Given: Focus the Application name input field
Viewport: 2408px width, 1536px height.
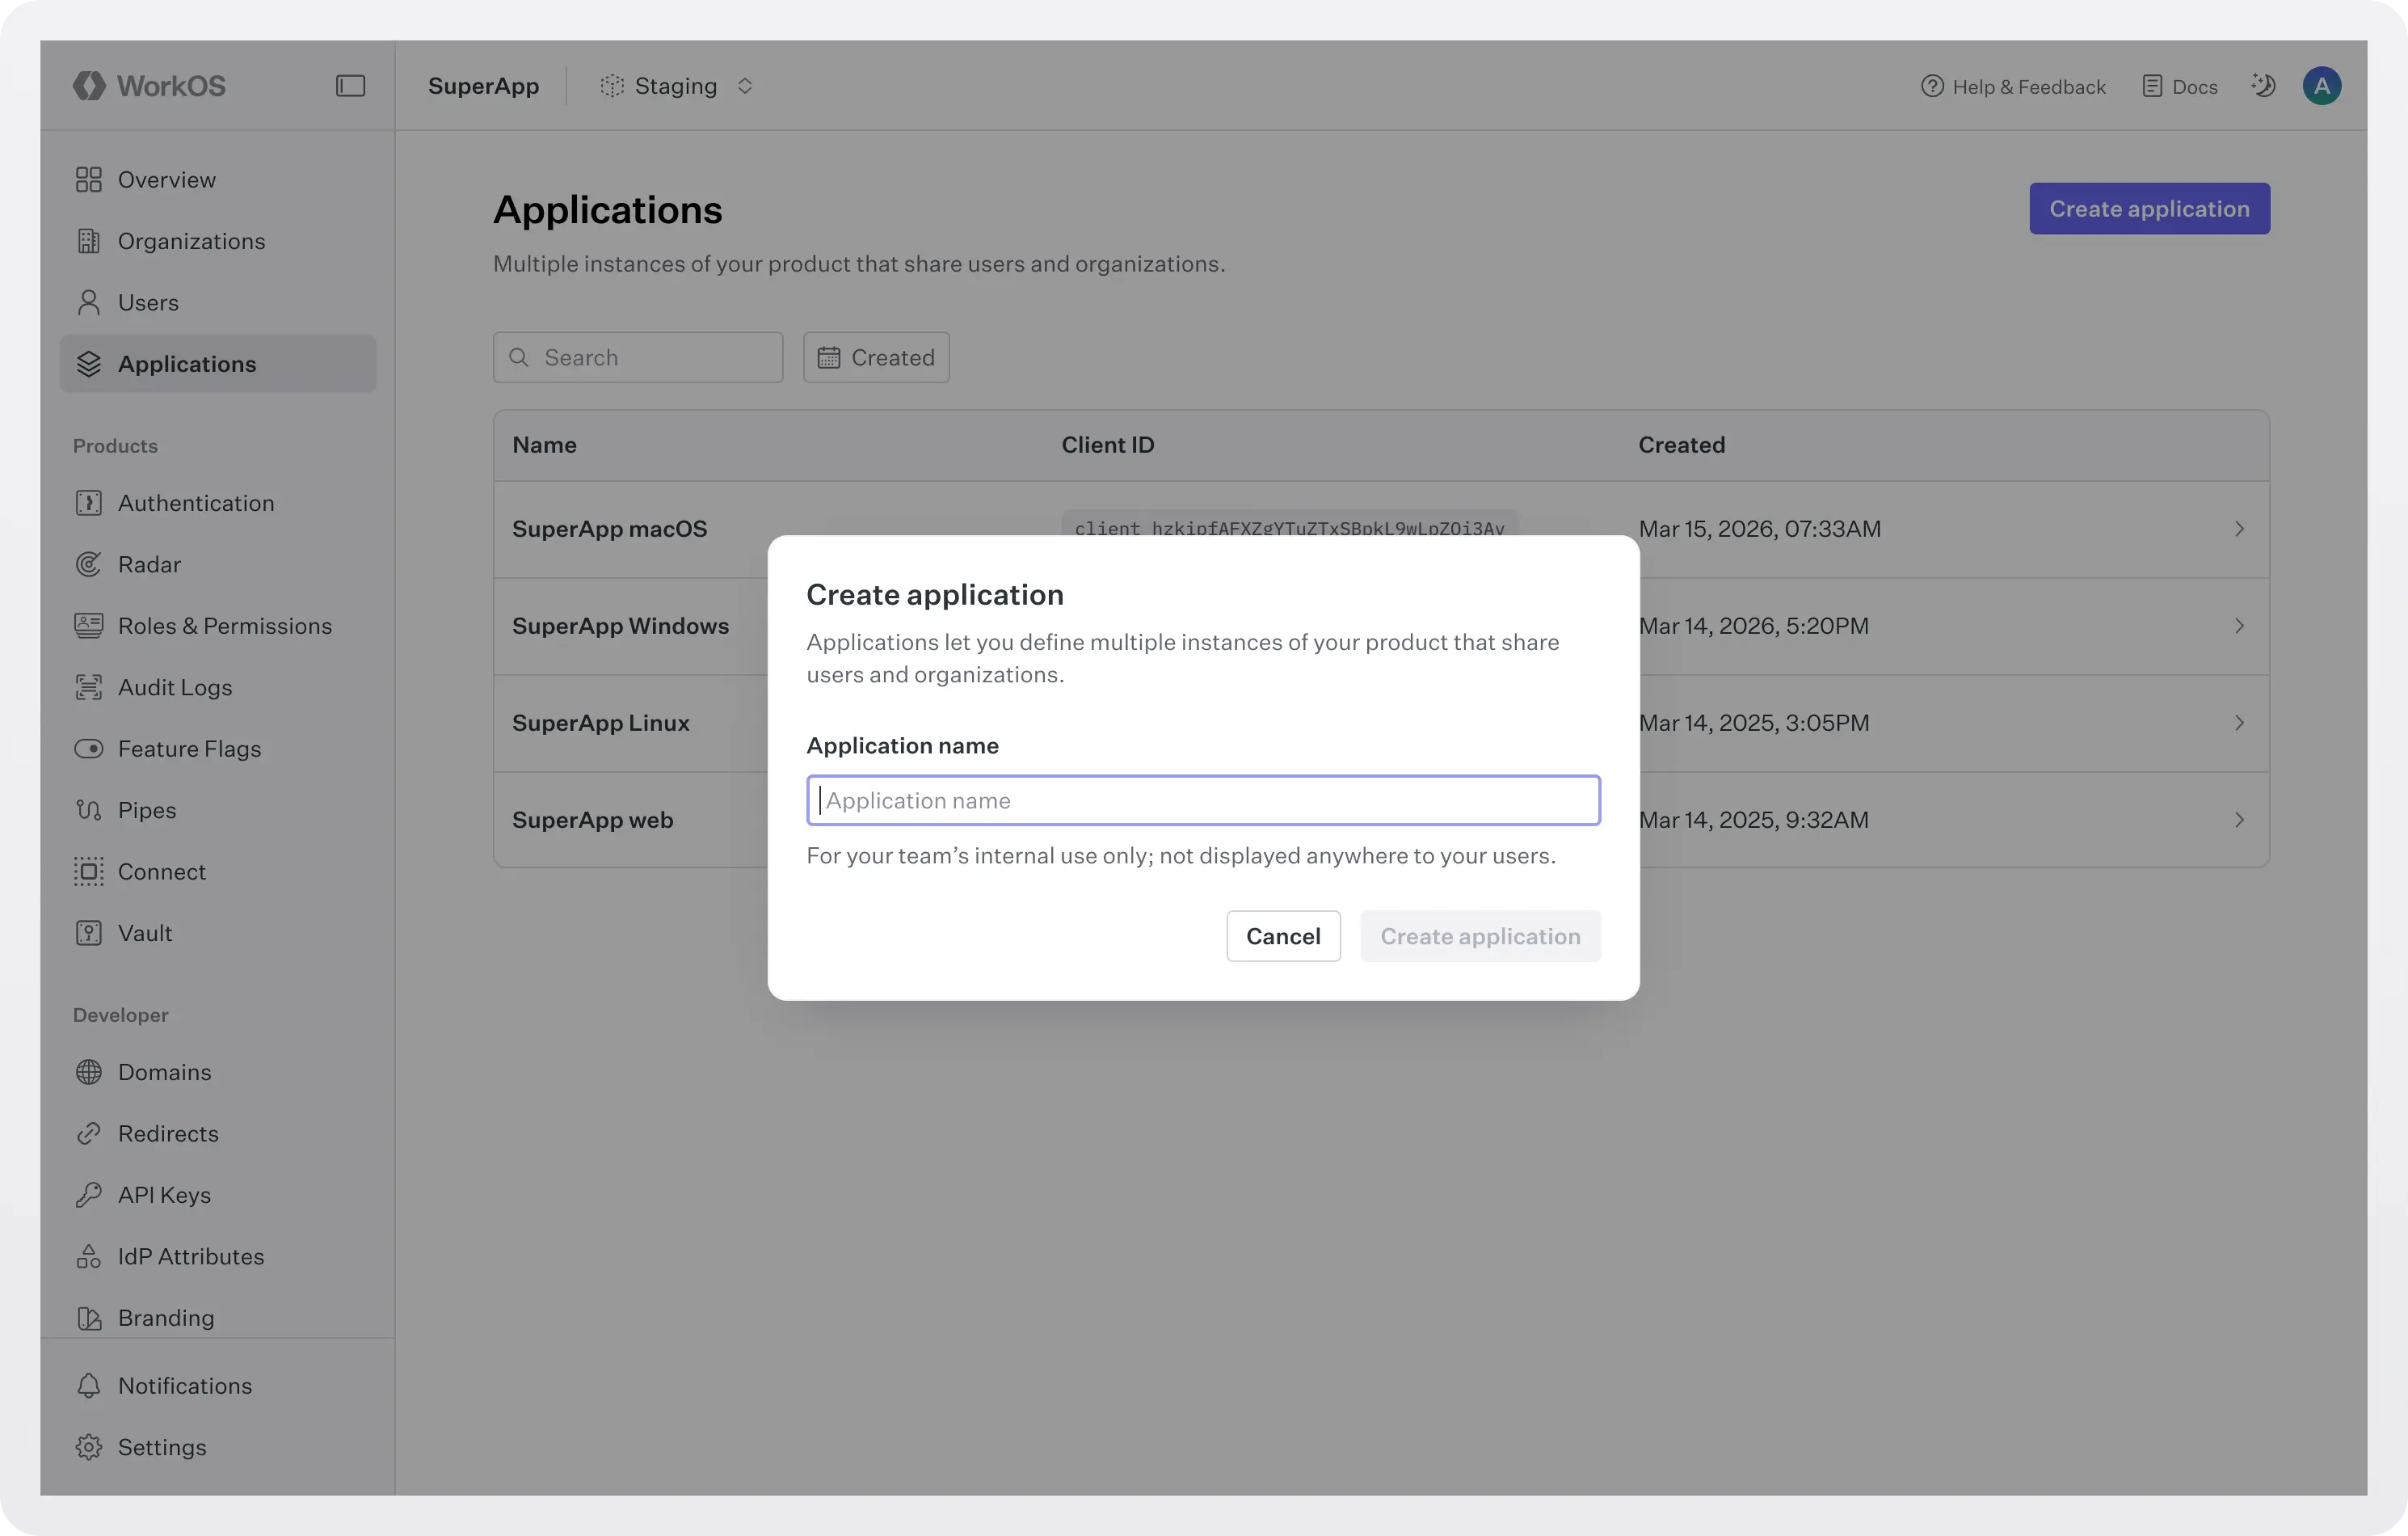Looking at the screenshot, I should tap(1202, 800).
